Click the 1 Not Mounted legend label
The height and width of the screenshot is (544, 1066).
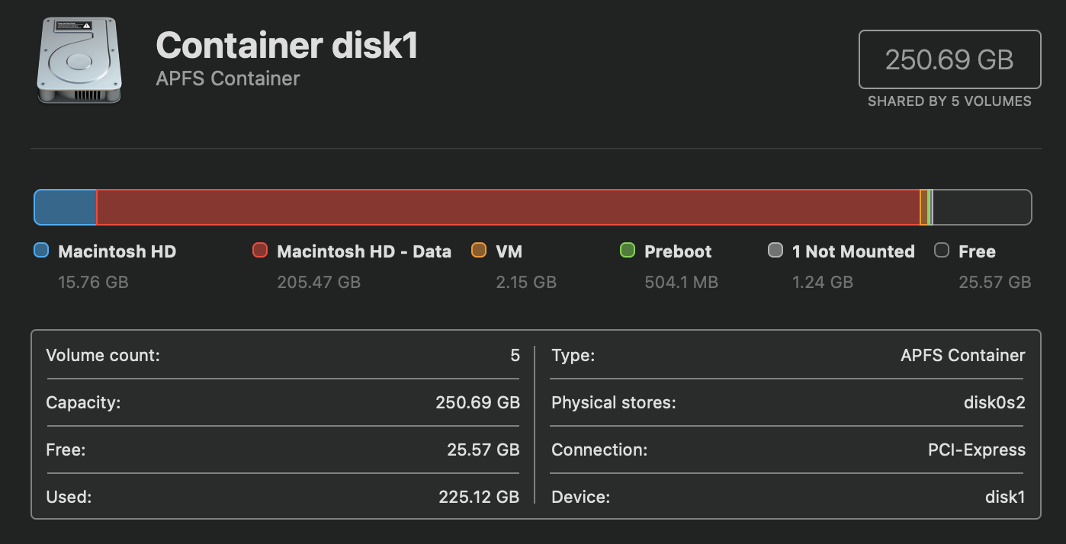pyautogui.click(x=852, y=251)
